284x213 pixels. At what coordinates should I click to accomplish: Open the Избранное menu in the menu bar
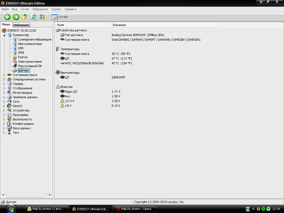point(40,9)
